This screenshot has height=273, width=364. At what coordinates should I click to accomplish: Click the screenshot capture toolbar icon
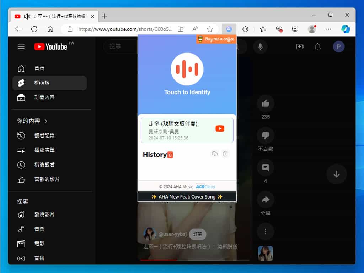[295, 29]
